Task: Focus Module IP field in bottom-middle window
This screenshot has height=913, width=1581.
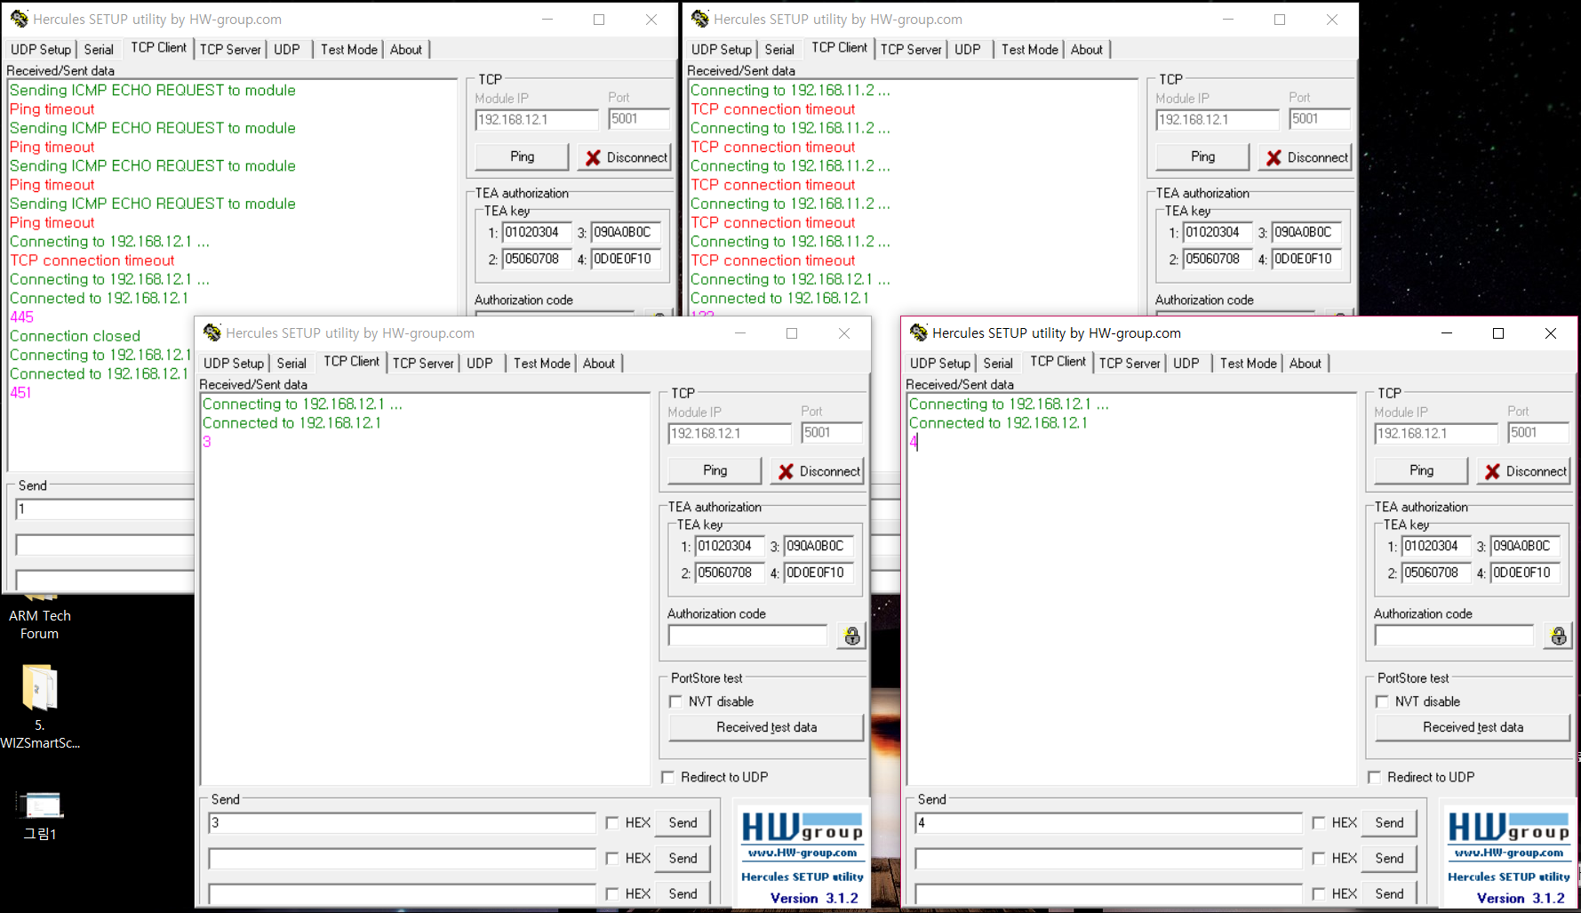Action: tap(729, 434)
